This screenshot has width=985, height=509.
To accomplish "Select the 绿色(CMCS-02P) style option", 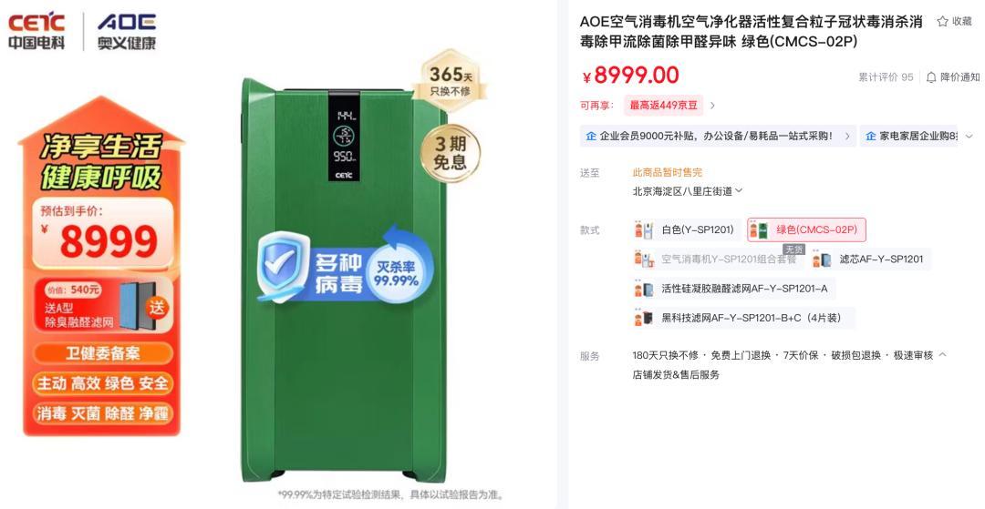I will tap(806, 230).
